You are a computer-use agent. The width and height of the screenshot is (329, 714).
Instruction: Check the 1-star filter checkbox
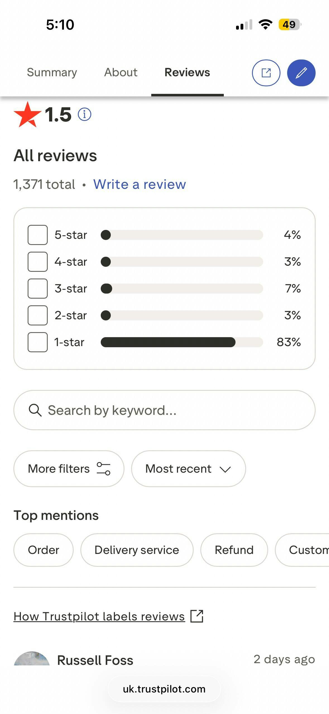pyautogui.click(x=38, y=342)
